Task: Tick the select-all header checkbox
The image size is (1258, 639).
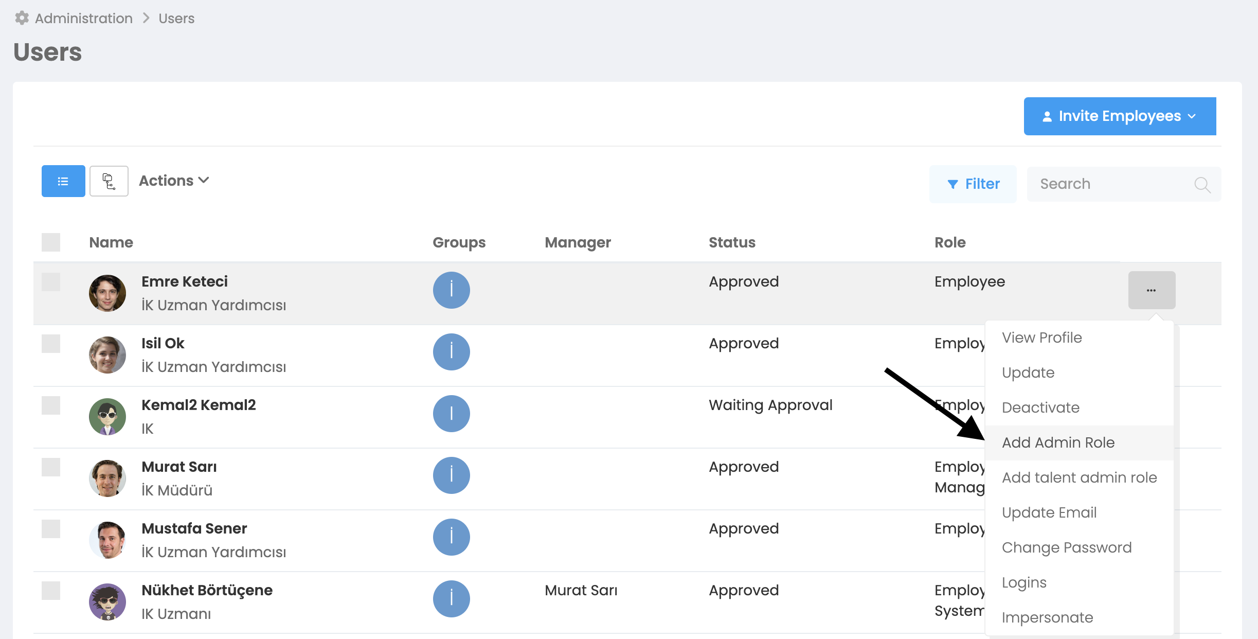Action: click(51, 242)
